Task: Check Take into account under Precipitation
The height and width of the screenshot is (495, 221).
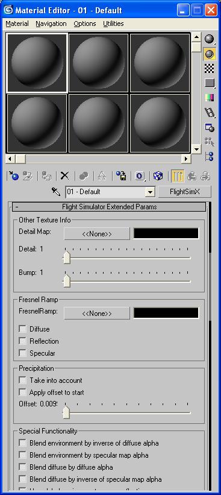Action: pos(23,380)
